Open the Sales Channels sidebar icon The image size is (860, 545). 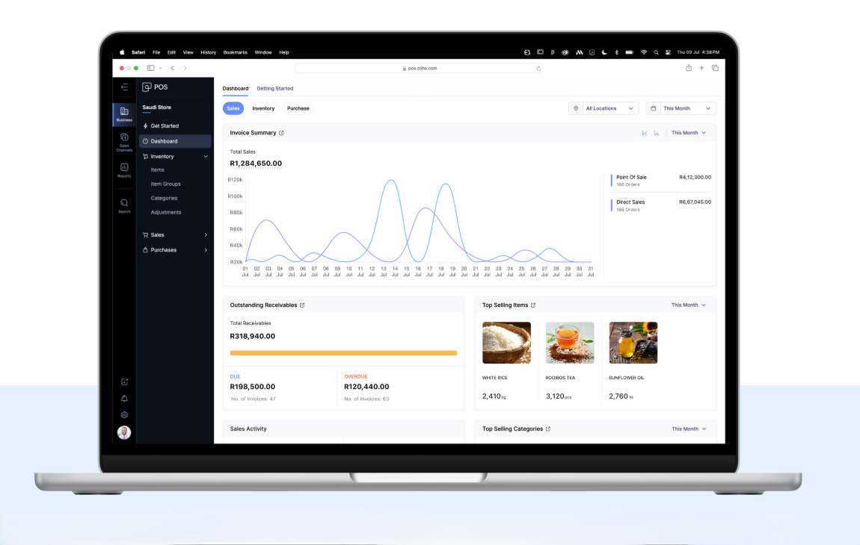click(124, 142)
